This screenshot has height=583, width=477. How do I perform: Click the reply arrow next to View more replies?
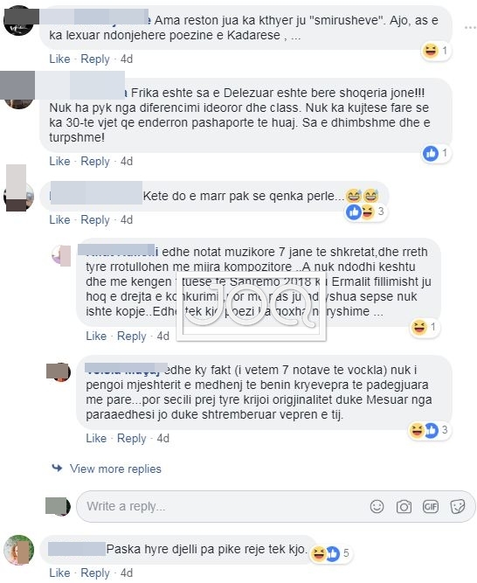(57, 468)
